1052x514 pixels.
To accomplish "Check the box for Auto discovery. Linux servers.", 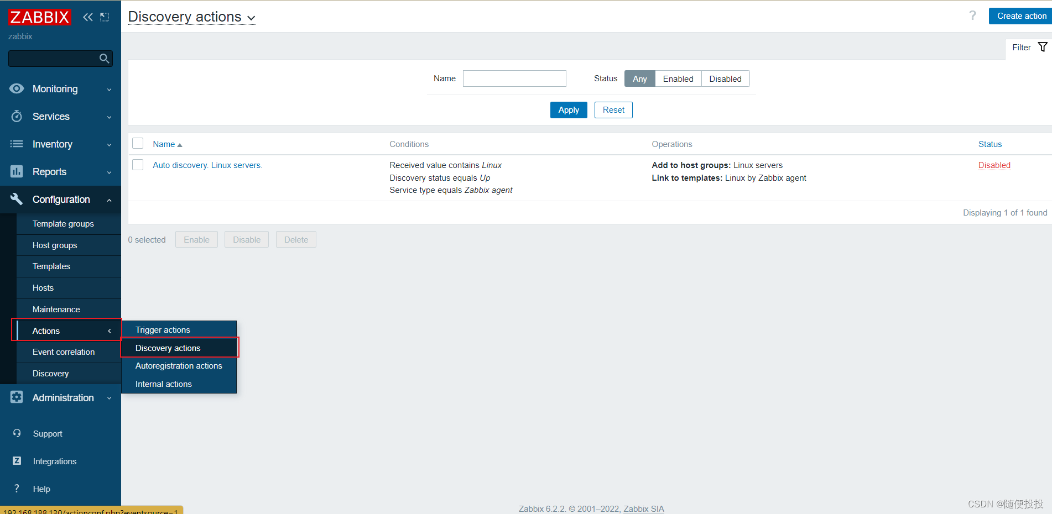I will (x=138, y=165).
